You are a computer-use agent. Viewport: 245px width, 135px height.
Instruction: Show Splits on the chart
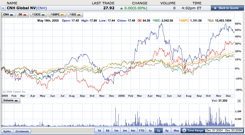click(x=7, y=131)
